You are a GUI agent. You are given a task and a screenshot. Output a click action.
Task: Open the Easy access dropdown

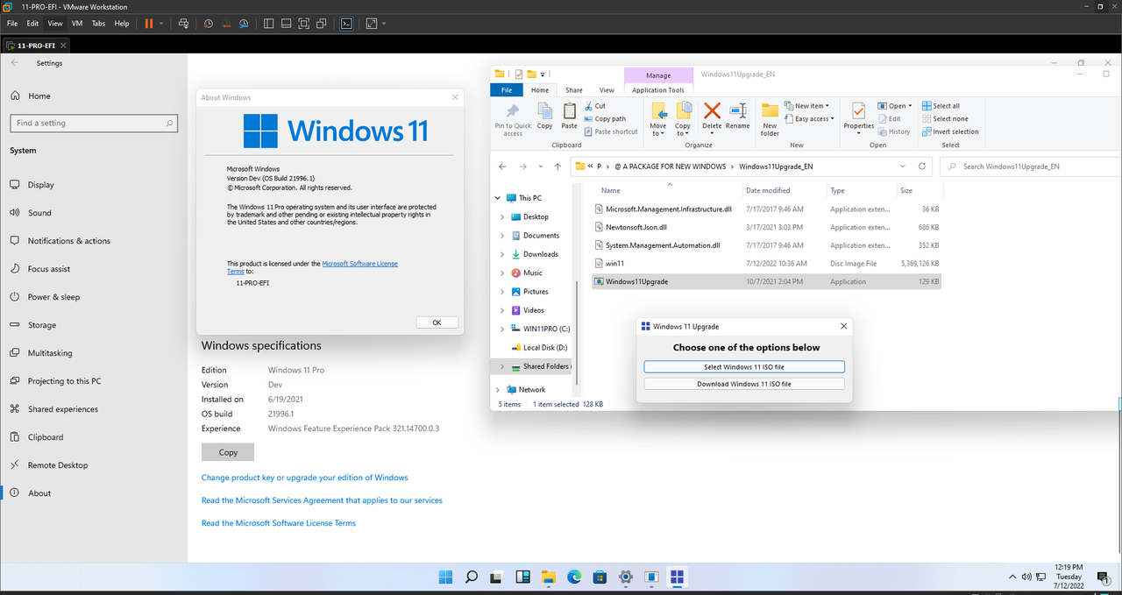(x=809, y=118)
